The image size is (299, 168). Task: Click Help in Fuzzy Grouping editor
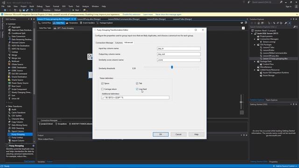pos(196,134)
